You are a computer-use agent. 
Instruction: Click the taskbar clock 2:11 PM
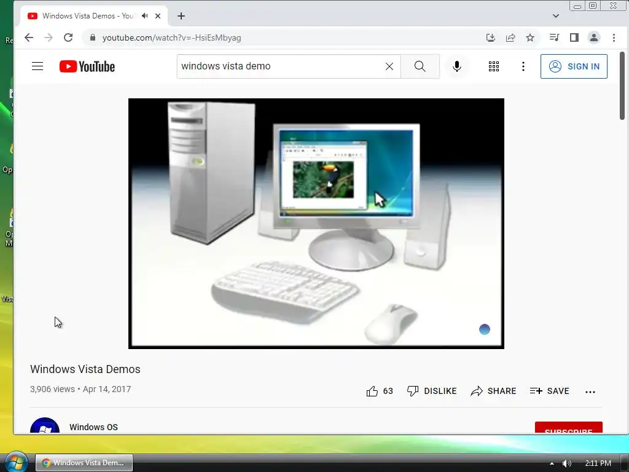598,463
